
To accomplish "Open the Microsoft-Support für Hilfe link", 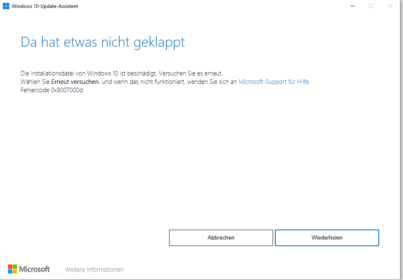I will [274, 82].
